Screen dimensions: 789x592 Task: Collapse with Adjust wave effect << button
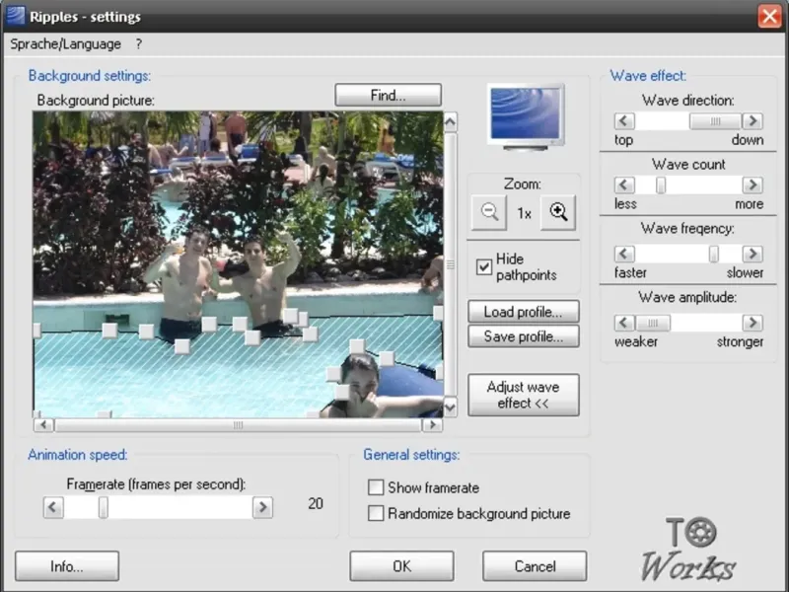[524, 395]
